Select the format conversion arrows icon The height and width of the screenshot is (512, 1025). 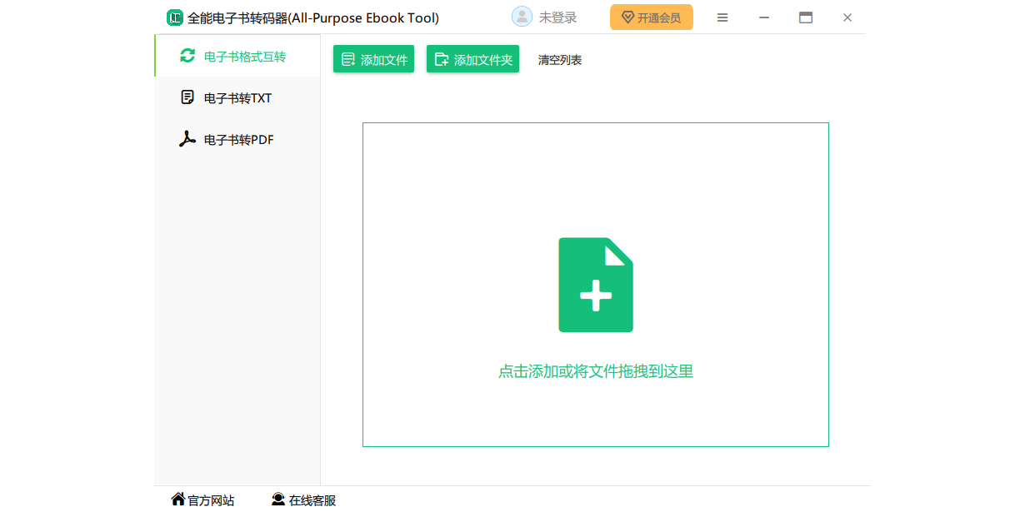(x=187, y=55)
